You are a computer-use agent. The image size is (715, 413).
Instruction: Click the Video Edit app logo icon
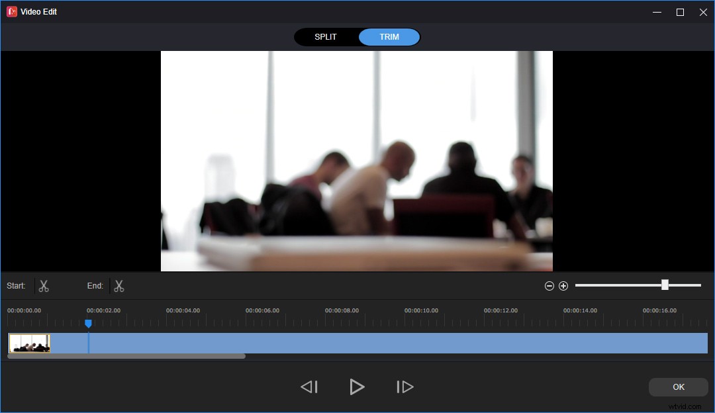11,11
